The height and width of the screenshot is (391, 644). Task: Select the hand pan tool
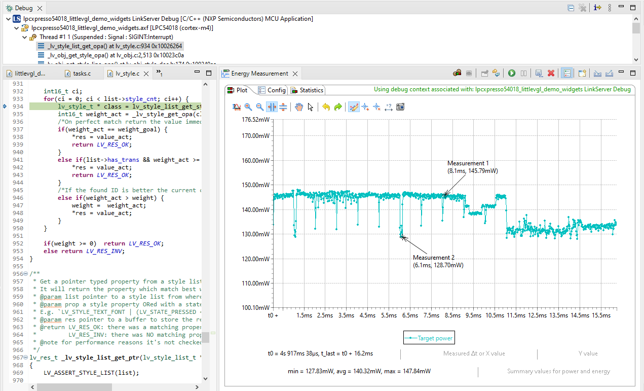(x=299, y=107)
